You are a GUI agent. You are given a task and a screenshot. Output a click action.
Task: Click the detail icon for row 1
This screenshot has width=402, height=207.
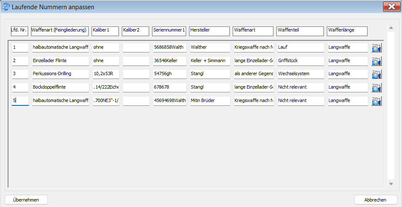click(376, 48)
